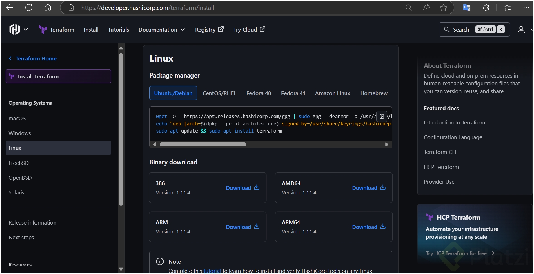Select the Homebrew package manager tab
Image resolution: width=534 pixels, height=274 pixels.
(373, 93)
